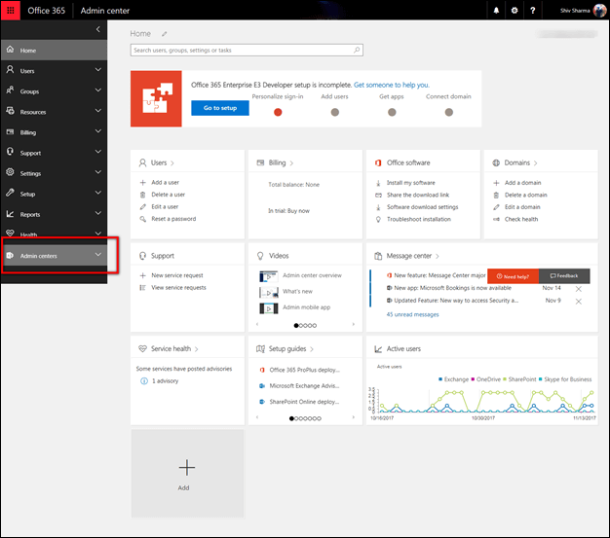
Task: Expand Resources in the sidebar
Action: pyautogui.click(x=98, y=111)
